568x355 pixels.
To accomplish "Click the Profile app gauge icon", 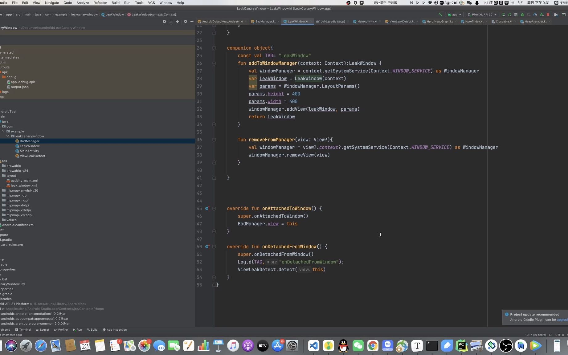I will point(535,14).
